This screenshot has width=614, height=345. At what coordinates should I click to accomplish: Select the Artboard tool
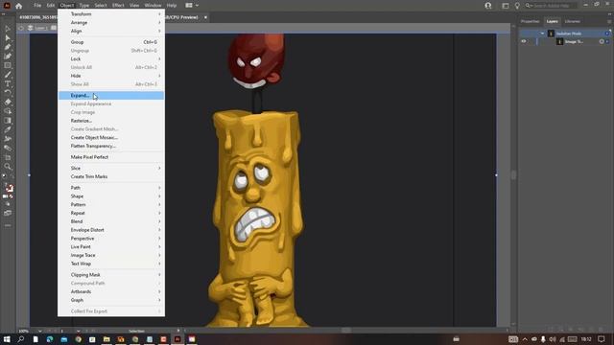(x=8, y=157)
